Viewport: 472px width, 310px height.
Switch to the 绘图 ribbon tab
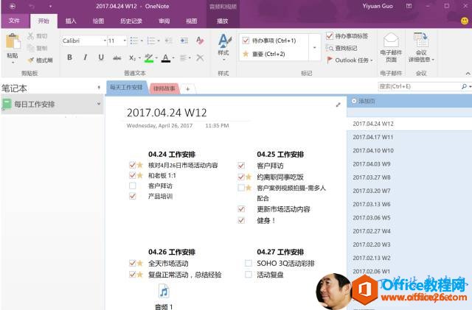click(x=98, y=21)
